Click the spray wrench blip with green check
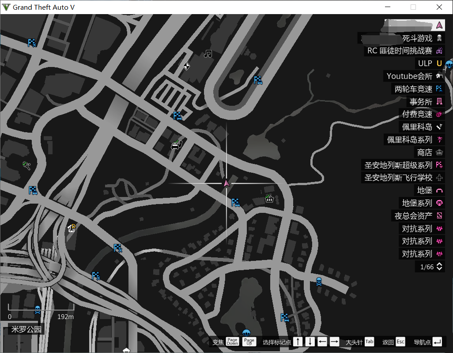 26,165
